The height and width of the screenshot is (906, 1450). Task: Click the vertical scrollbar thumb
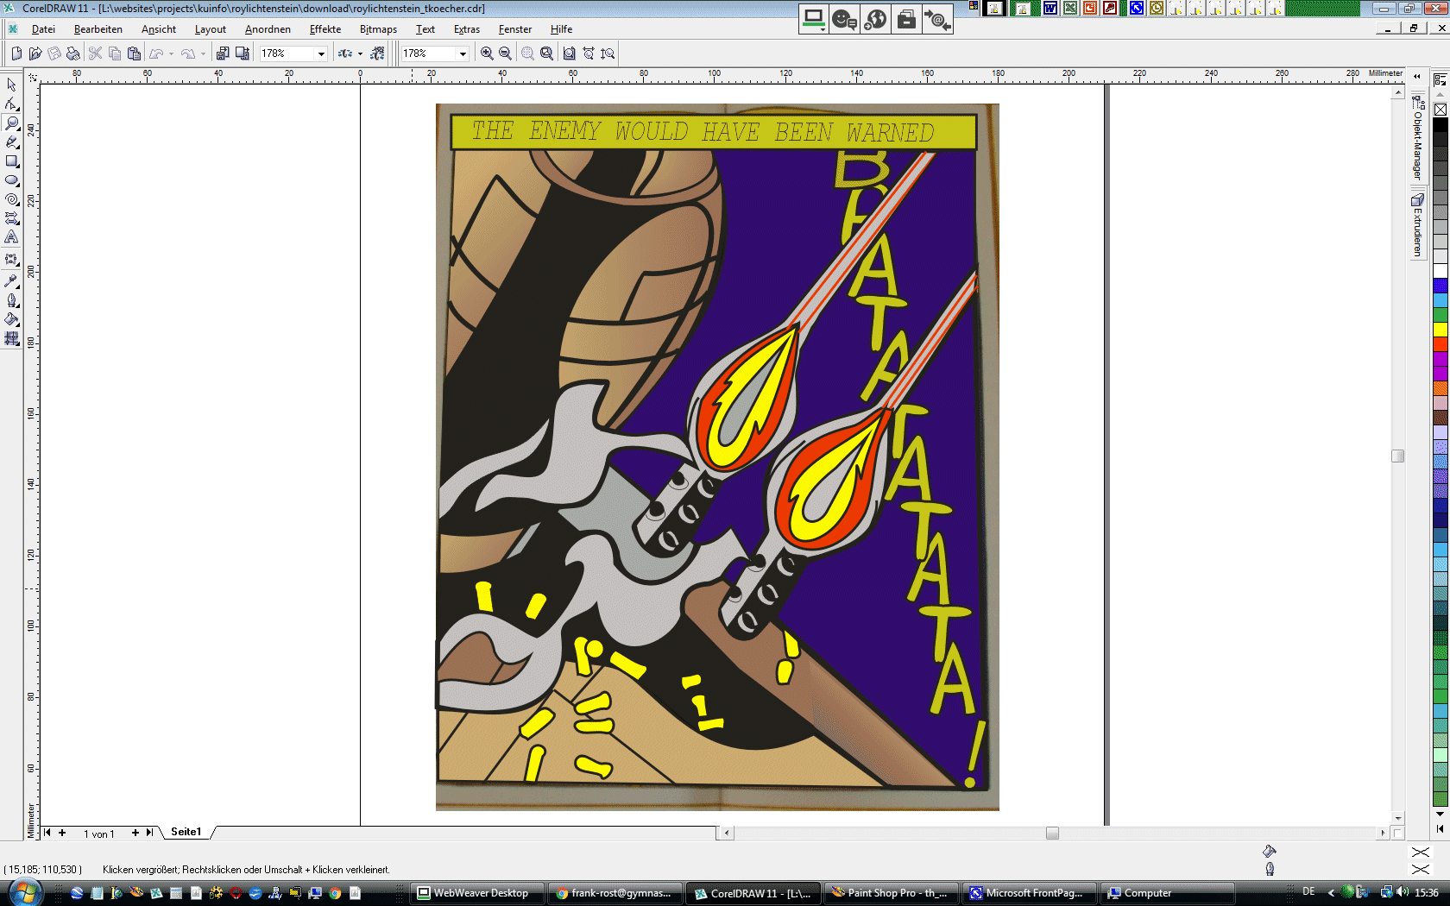1398,456
